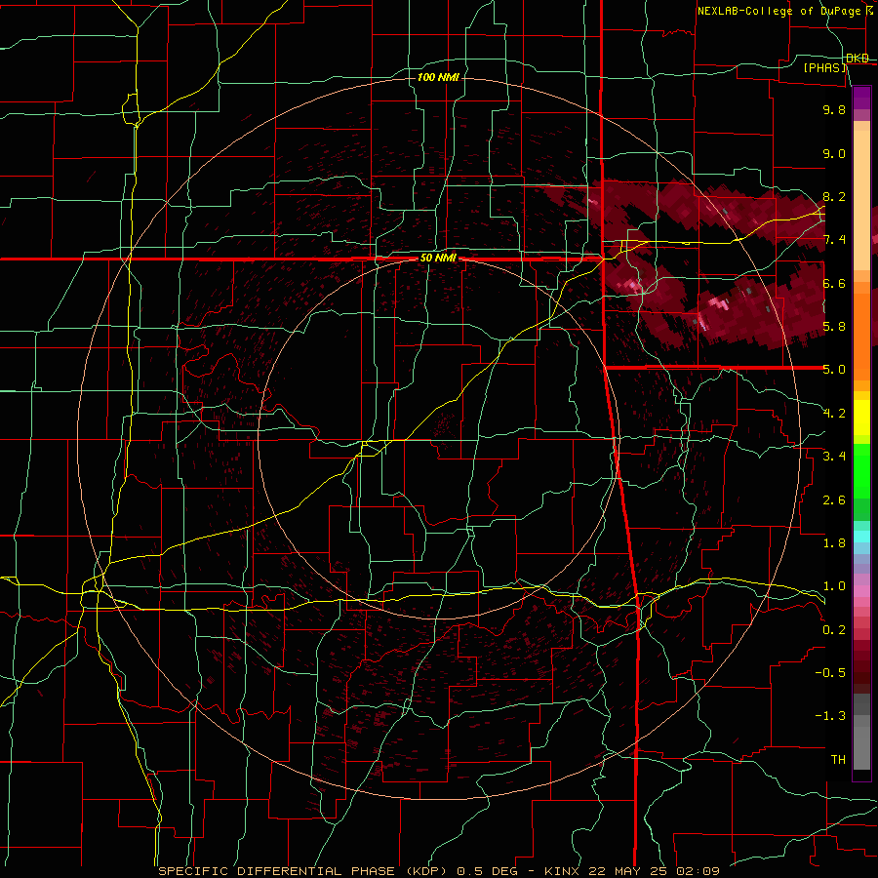Viewport: 878px width, 878px height.
Task: Click the 'NEXLAB-College of DuPage' header text
Action: (x=778, y=11)
